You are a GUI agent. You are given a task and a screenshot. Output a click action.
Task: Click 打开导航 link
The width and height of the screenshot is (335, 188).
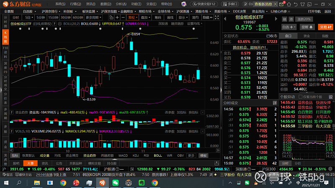[314, 12]
